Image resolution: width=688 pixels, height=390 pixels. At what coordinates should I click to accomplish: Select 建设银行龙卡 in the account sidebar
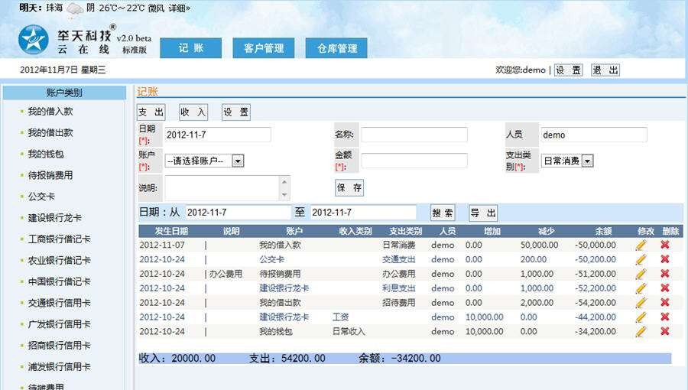[55, 218]
